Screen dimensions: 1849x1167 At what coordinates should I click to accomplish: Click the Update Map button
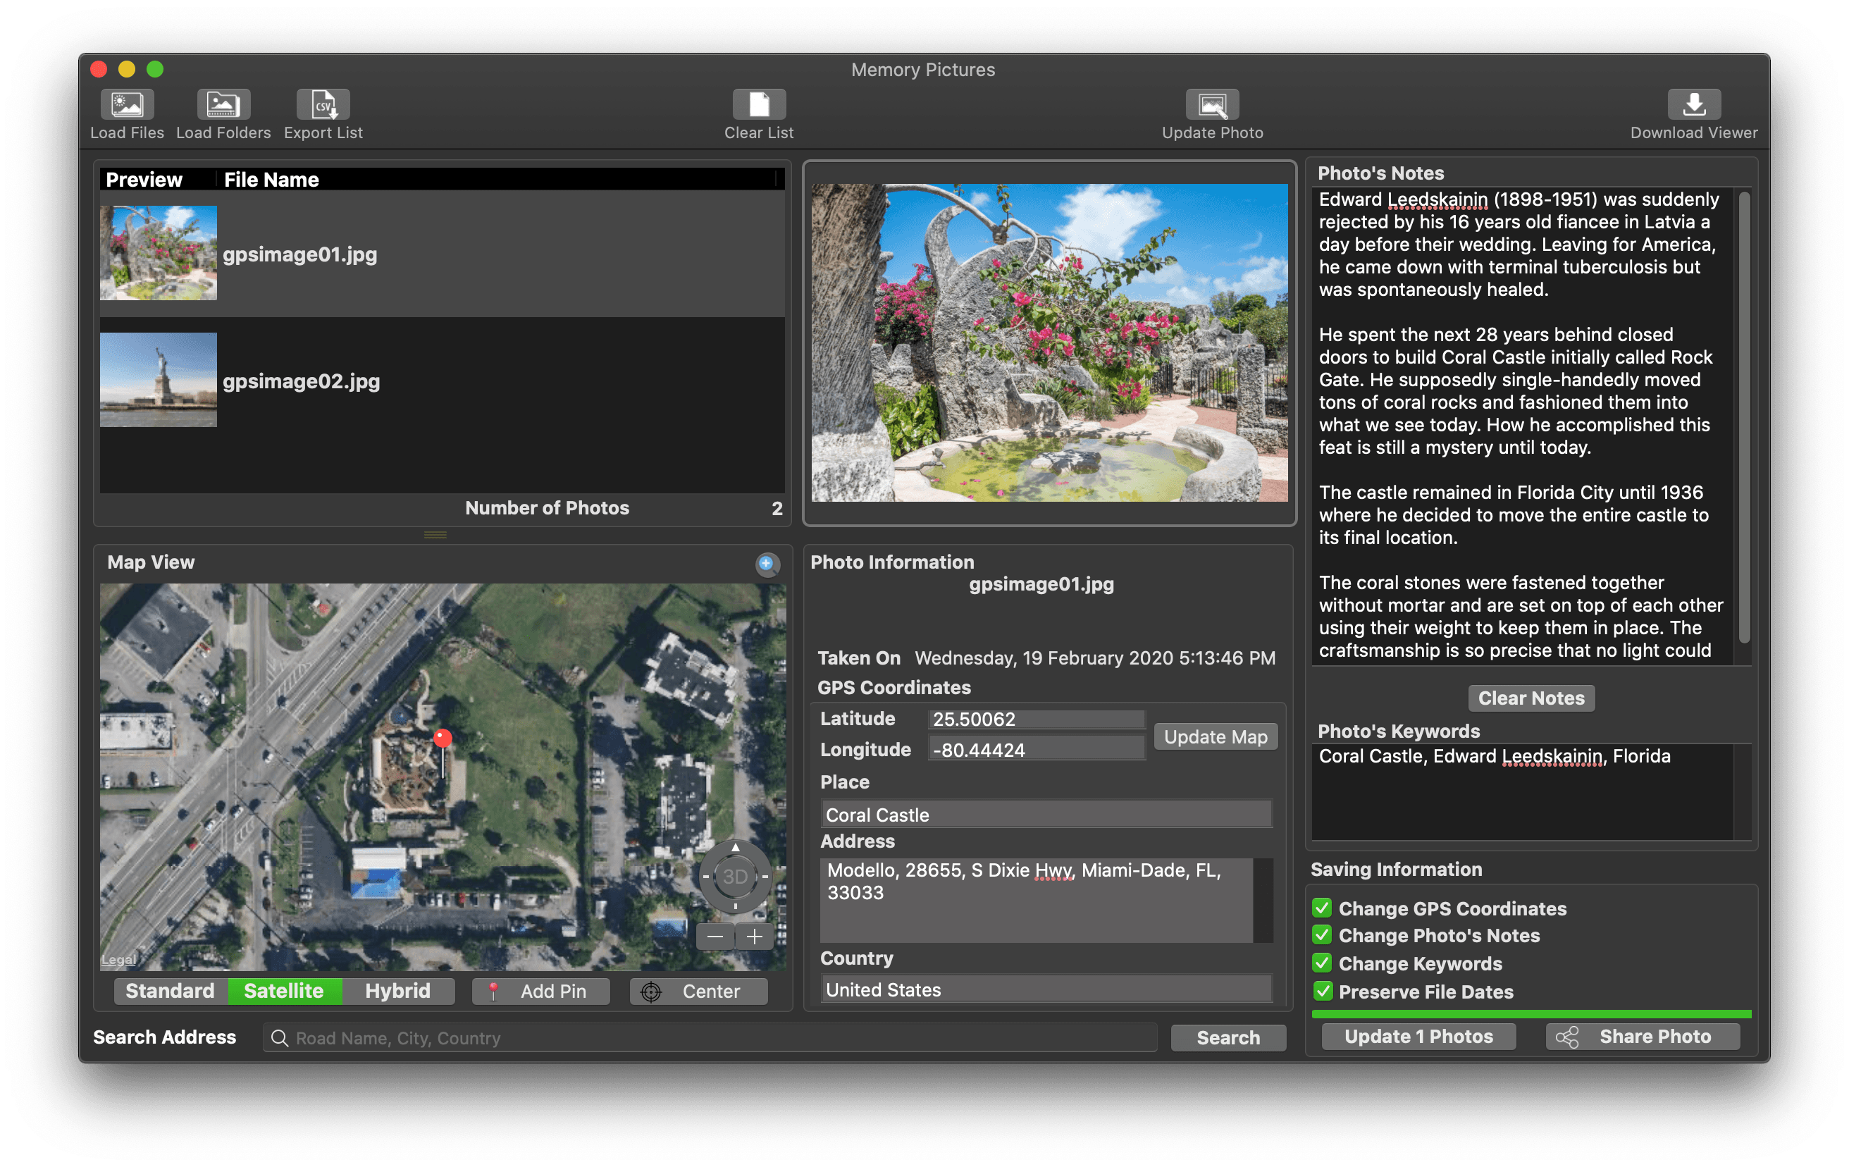(x=1216, y=737)
